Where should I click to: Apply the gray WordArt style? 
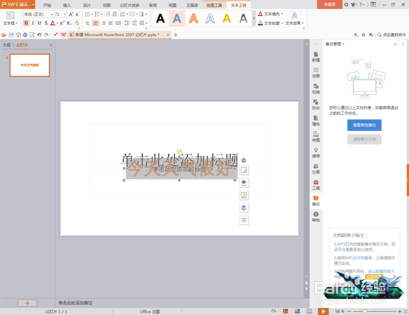[x=243, y=18]
